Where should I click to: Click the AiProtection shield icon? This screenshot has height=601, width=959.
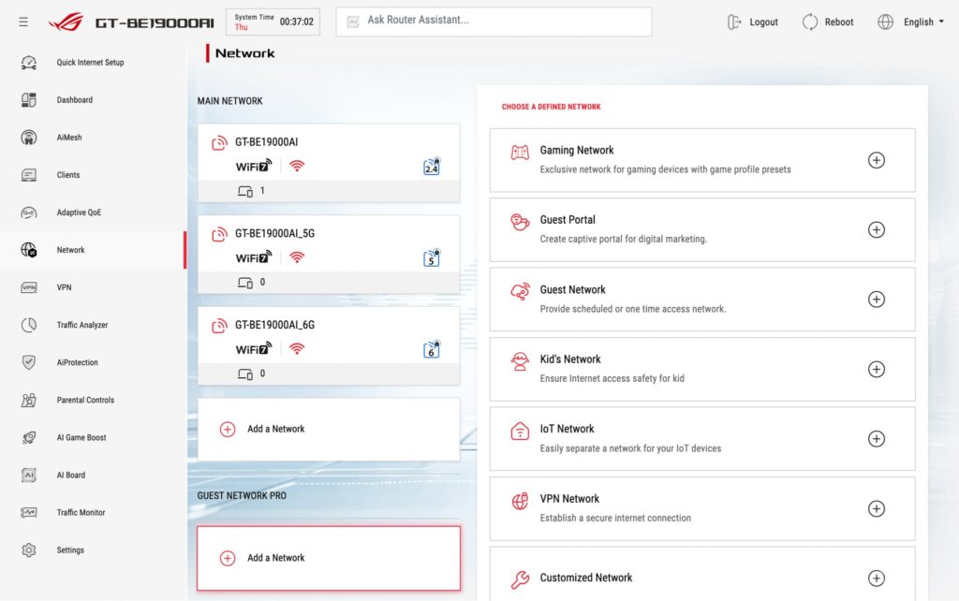pos(29,362)
